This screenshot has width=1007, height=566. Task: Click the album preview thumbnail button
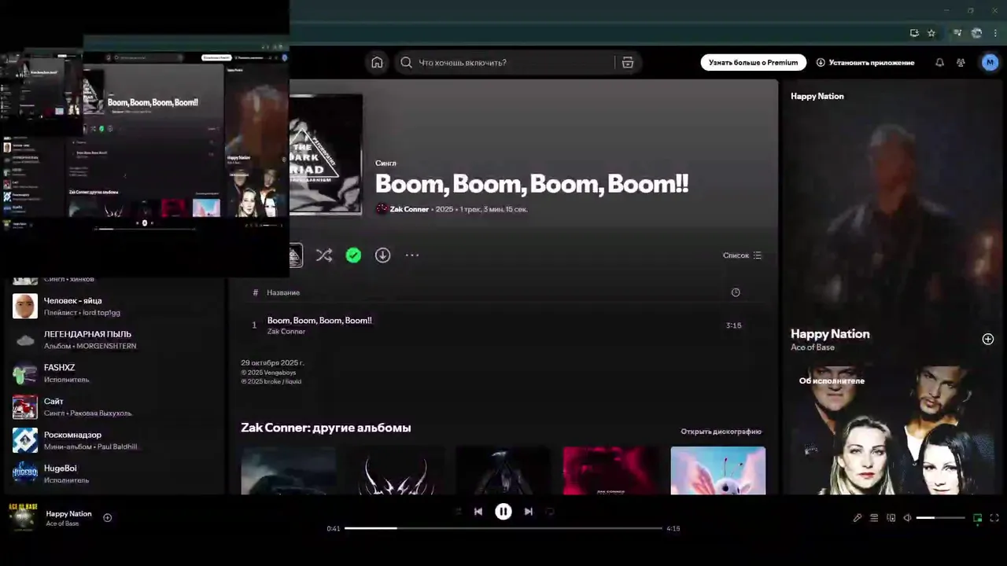tap(294, 255)
